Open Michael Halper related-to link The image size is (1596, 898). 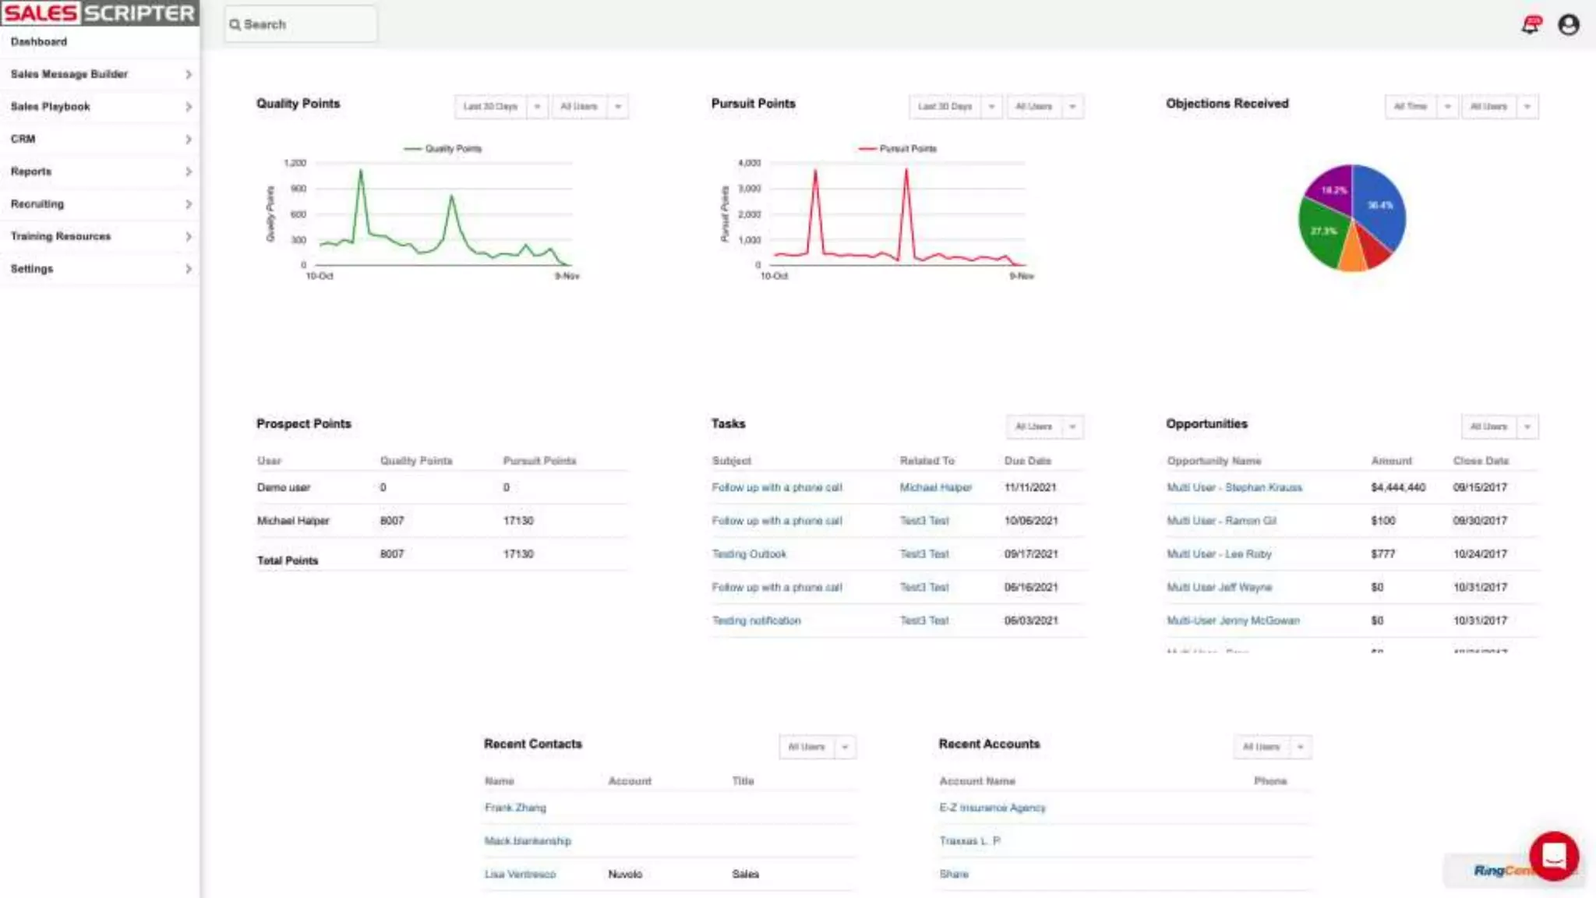[x=935, y=488]
